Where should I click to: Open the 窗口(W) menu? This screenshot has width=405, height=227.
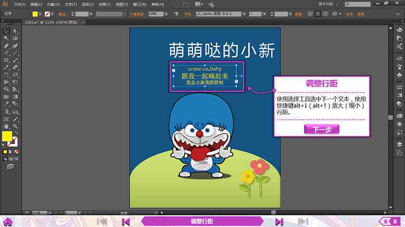tap(140, 4)
